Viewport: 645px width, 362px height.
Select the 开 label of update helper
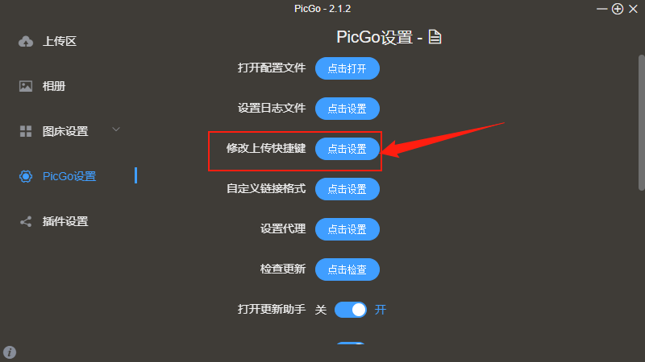pos(381,310)
